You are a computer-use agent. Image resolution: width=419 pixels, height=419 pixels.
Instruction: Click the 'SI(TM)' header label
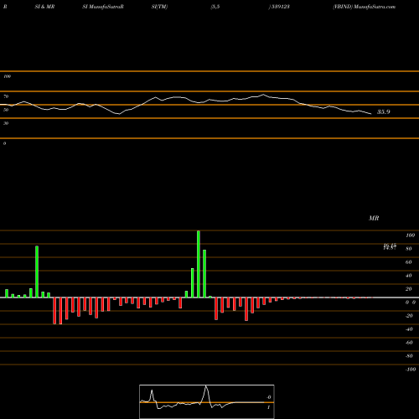click(x=159, y=7)
